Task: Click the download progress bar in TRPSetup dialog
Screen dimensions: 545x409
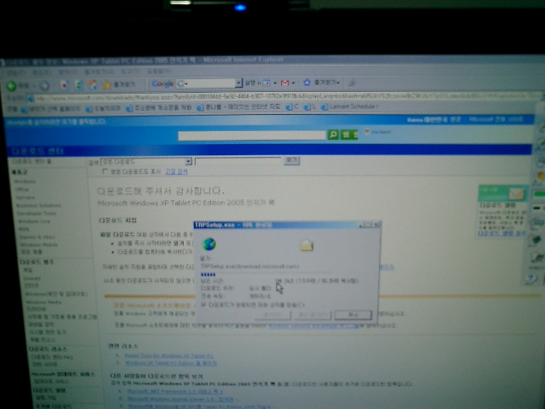Action: point(265,274)
